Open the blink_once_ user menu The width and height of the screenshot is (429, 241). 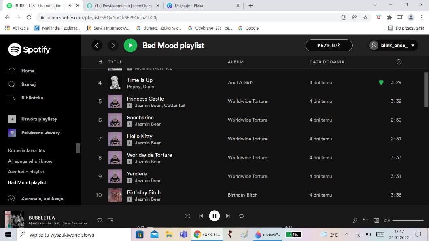click(x=393, y=45)
